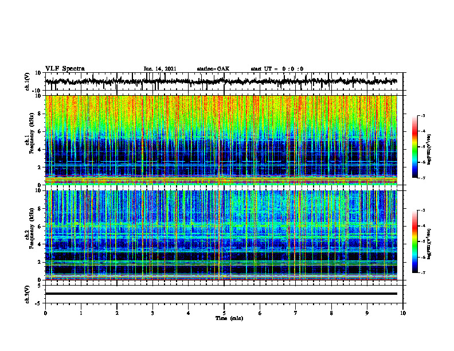Click the "-7" tick of the ch.1 colorbar
The width and height of the screenshot is (454, 351).
[422, 178]
